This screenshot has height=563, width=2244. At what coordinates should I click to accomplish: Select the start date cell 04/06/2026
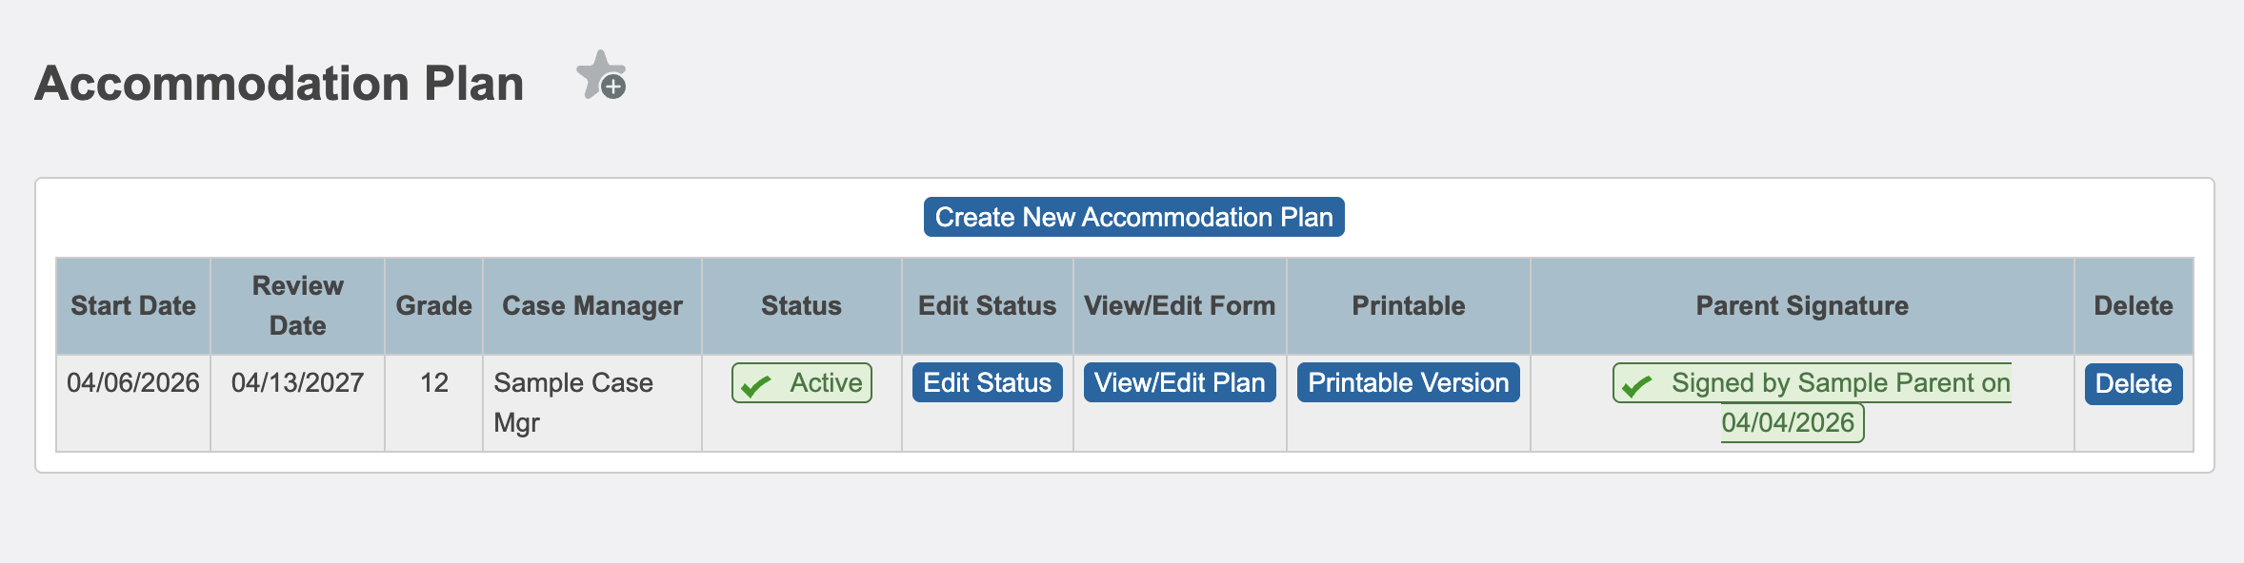[133, 383]
